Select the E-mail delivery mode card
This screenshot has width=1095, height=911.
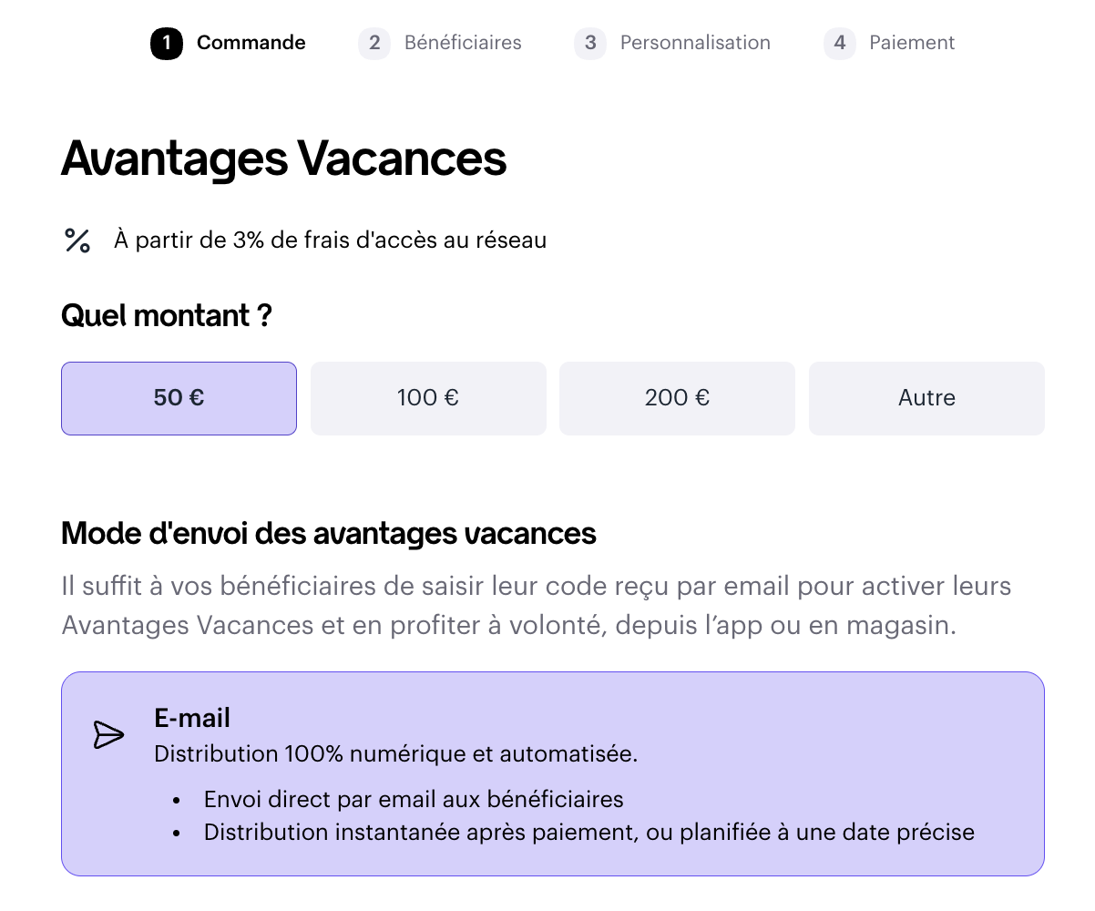tap(552, 773)
